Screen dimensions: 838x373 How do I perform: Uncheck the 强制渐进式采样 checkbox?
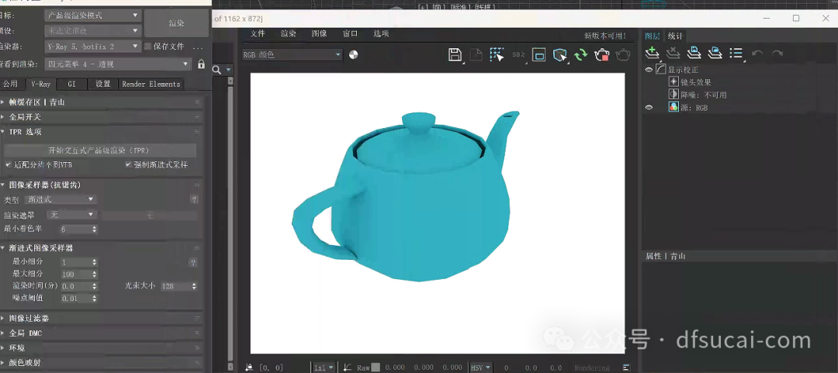pyautogui.click(x=129, y=164)
